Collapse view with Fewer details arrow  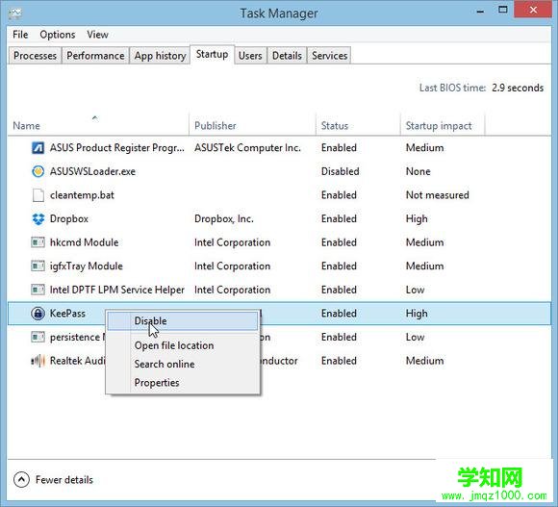[21, 480]
